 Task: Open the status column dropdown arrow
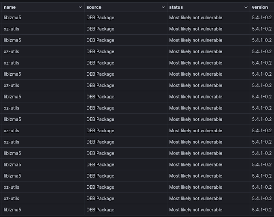(246, 7)
